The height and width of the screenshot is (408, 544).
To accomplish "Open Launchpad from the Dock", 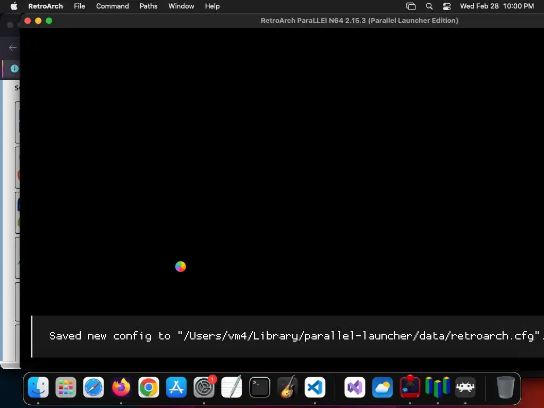I will pyautogui.click(x=65, y=387).
